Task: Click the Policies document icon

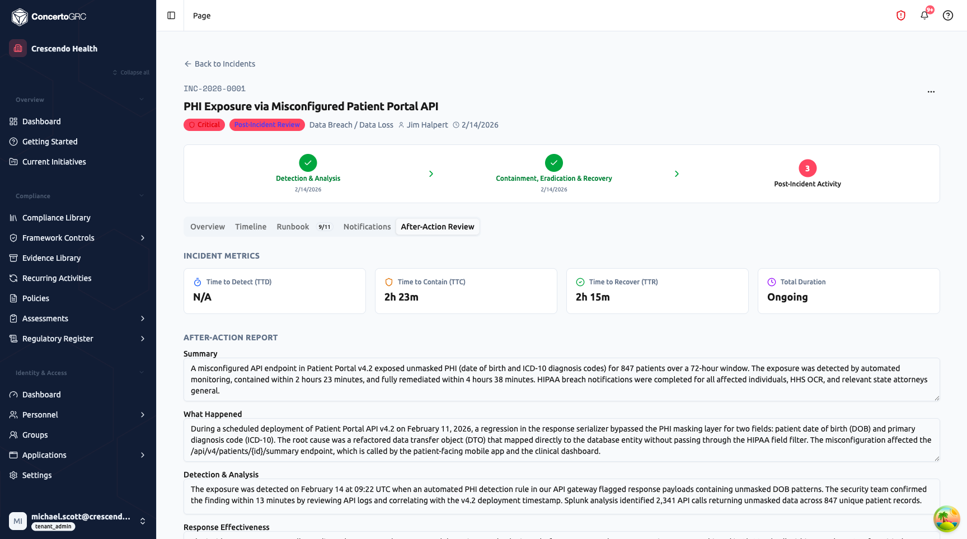Action: point(13,298)
